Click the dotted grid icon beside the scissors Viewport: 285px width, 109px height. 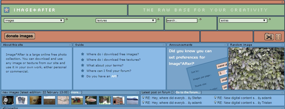(x=278, y=37)
